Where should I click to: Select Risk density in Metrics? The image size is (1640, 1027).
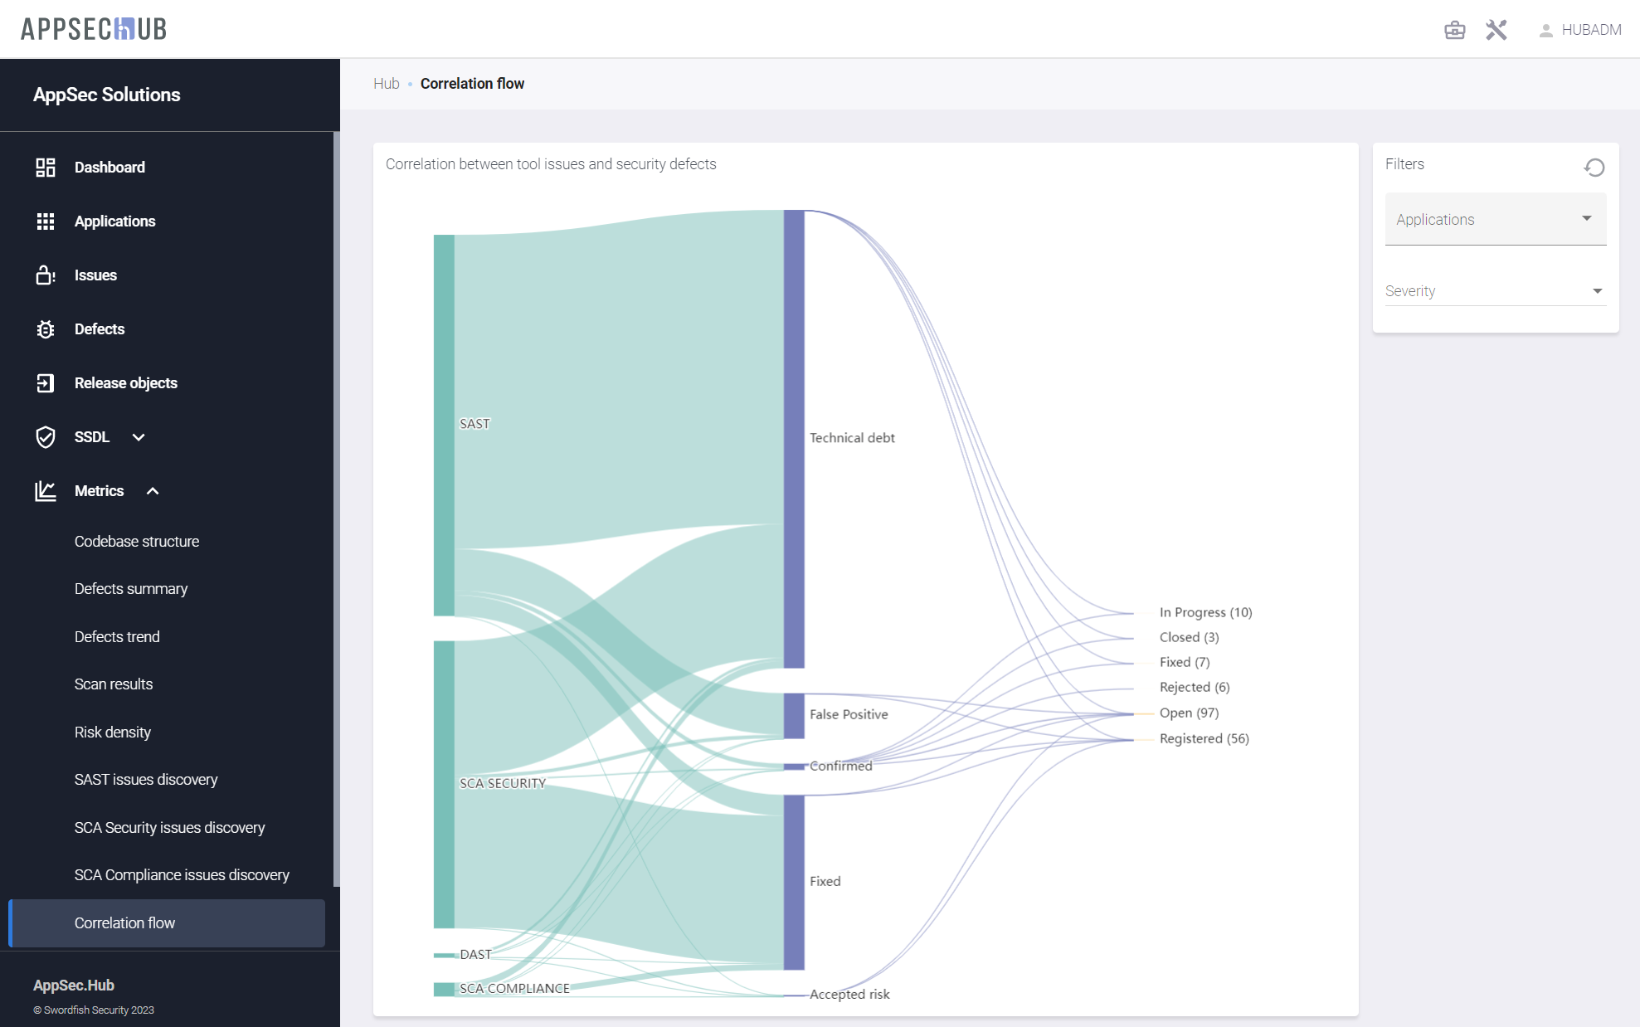(113, 733)
